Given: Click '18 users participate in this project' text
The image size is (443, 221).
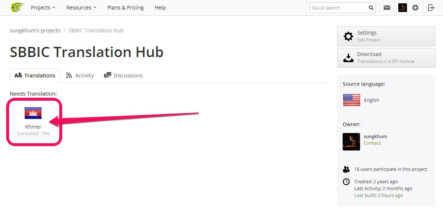Looking at the screenshot, I should pos(391,169).
